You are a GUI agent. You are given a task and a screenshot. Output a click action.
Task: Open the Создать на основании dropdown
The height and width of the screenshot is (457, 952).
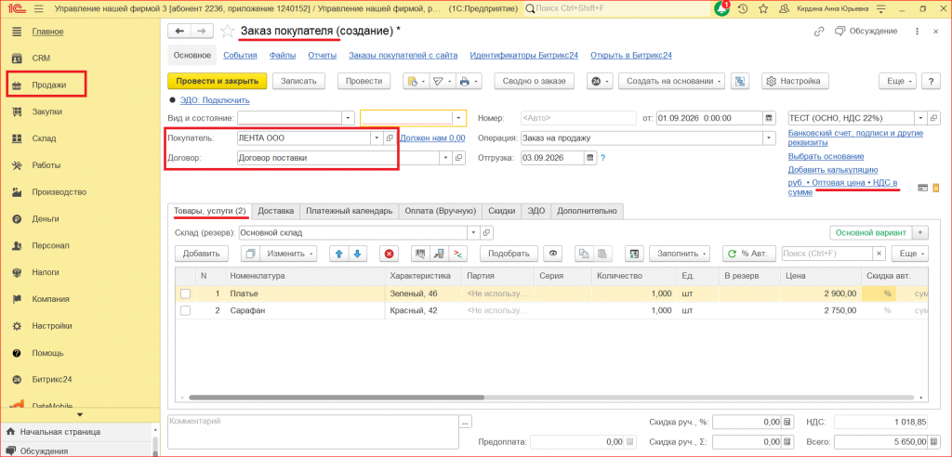(672, 81)
